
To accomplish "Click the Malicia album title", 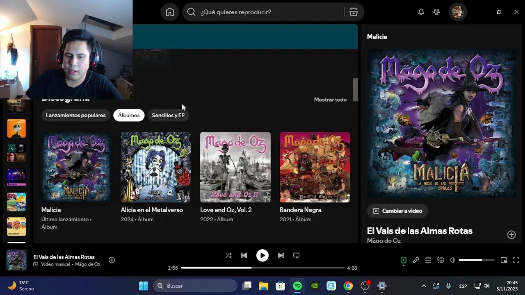I will [x=51, y=210].
